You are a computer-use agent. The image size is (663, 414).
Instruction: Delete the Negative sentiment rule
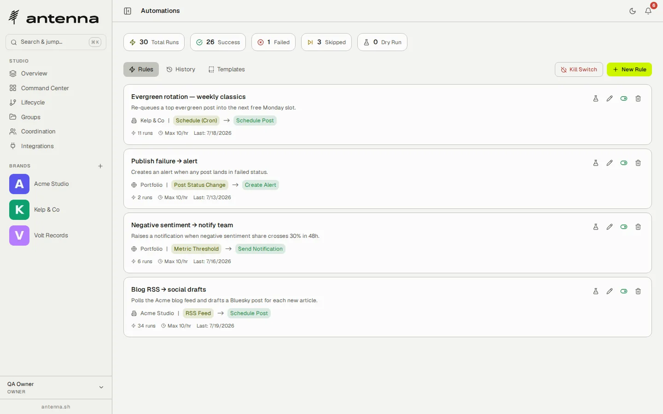tap(638, 227)
